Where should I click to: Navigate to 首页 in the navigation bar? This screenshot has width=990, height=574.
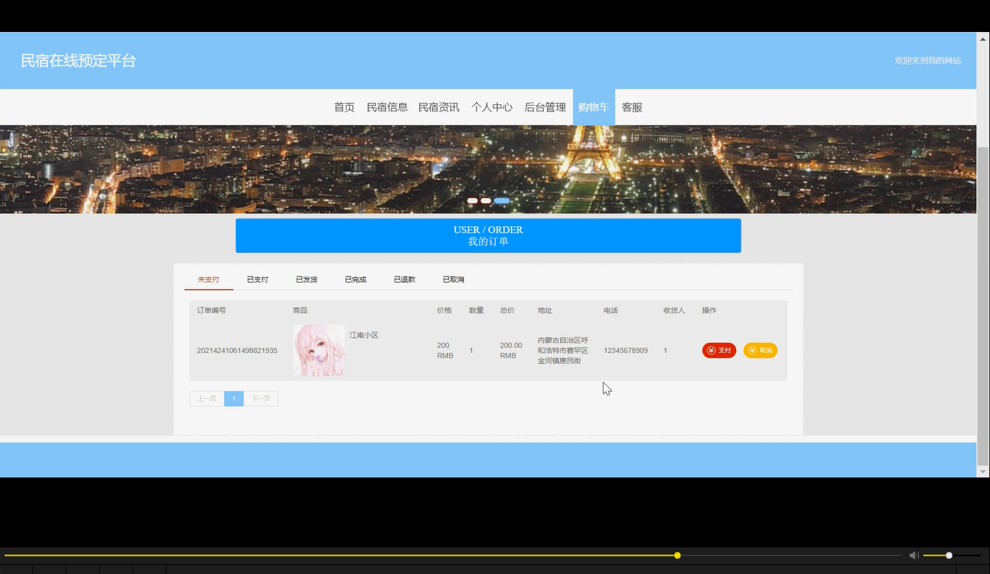[x=344, y=107]
